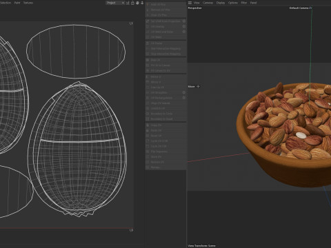Open UV Unwrap options gear
The width and height of the screenshot is (331, 248).
tap(184, 26)
